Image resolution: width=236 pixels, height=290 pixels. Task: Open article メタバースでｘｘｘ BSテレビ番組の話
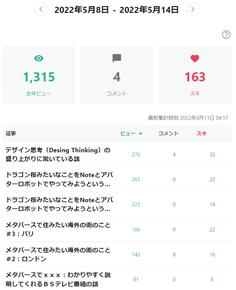58,279
